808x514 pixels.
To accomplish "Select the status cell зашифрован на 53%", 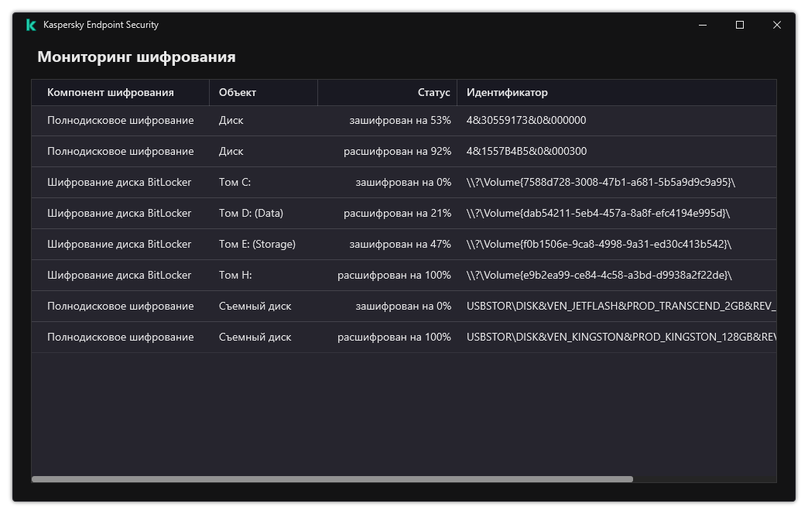I will [399, 120].
